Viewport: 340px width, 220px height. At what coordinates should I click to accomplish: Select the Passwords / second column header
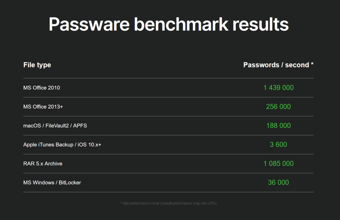(x=278, y=65)
